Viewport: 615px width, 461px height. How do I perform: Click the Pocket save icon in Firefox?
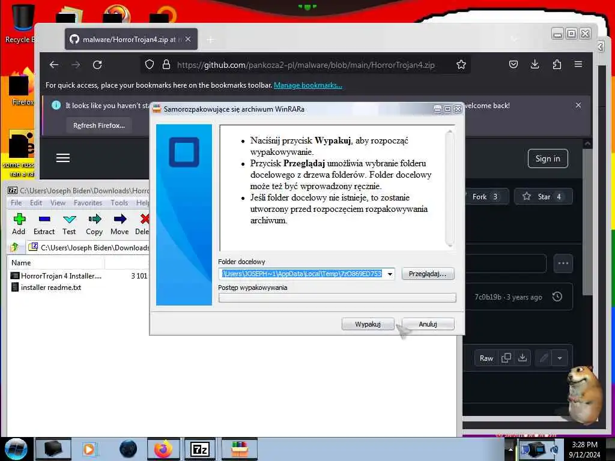[x=514, y=64]
